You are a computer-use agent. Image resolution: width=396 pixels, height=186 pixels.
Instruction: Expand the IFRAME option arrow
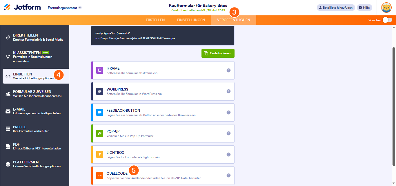tap(228, 70)
